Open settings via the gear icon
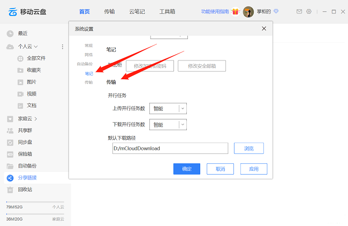The image size is (348, 226). pos(308,11)
